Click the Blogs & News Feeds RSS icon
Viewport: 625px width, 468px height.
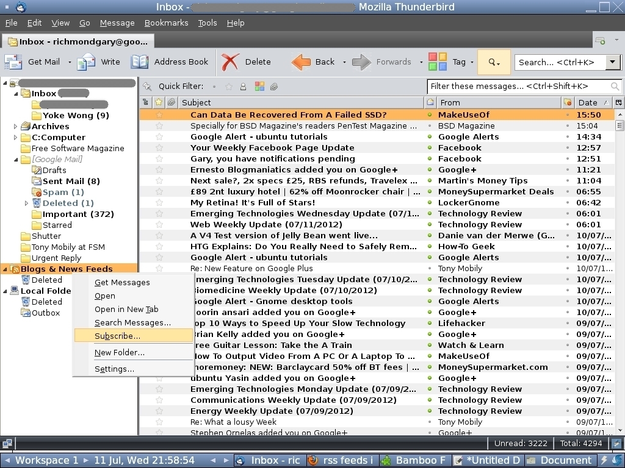[15, 269]
